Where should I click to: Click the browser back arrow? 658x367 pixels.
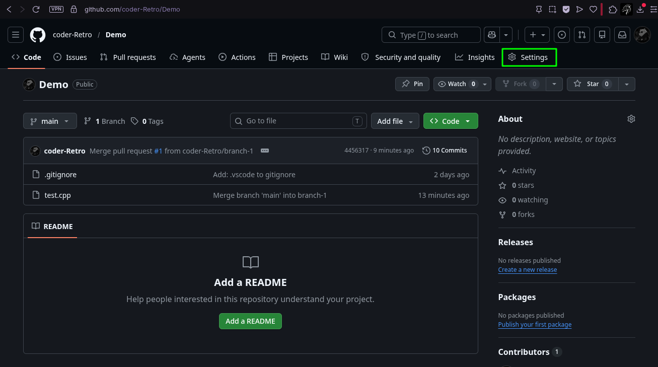click(x=9, y=9)
